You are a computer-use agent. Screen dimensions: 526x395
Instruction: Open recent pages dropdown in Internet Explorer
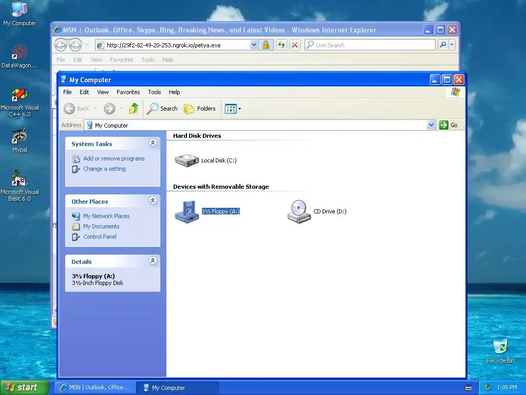click(x=86, y=45)
